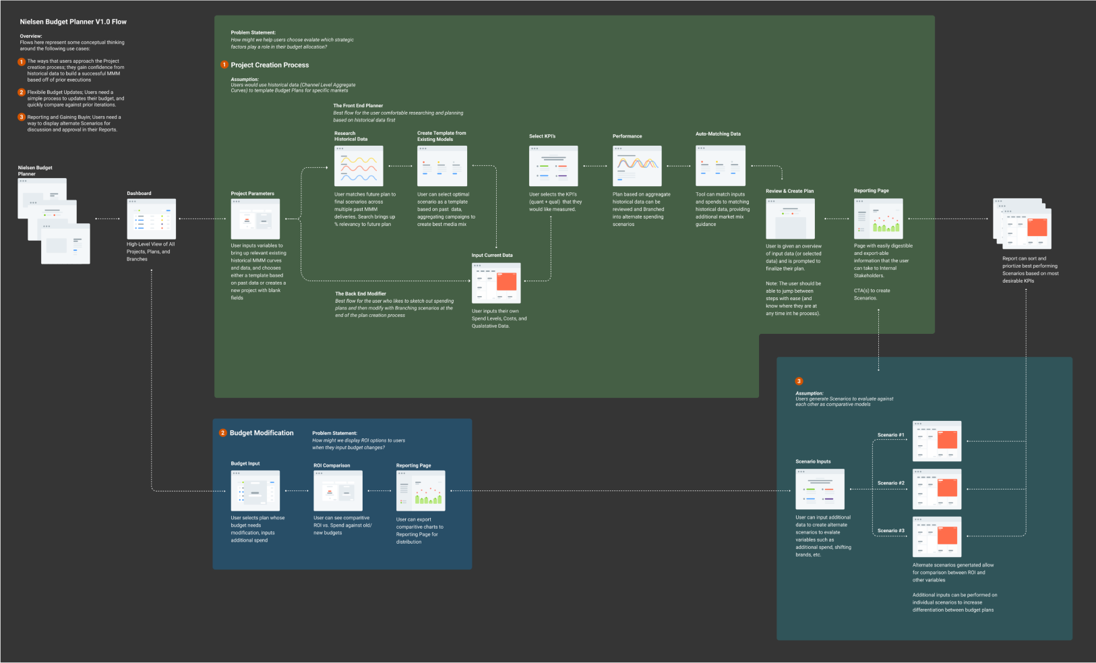The height and width of the screenshot is (663, 1096).
Task: Click text 'User can see comparitive ROI vs. Spend'
Action: click(342, 525)
